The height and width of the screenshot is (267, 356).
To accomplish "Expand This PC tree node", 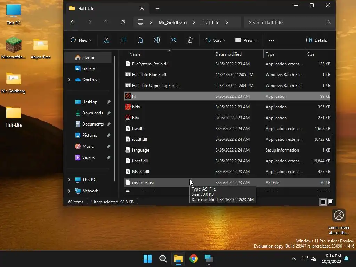I will (69, 180).
